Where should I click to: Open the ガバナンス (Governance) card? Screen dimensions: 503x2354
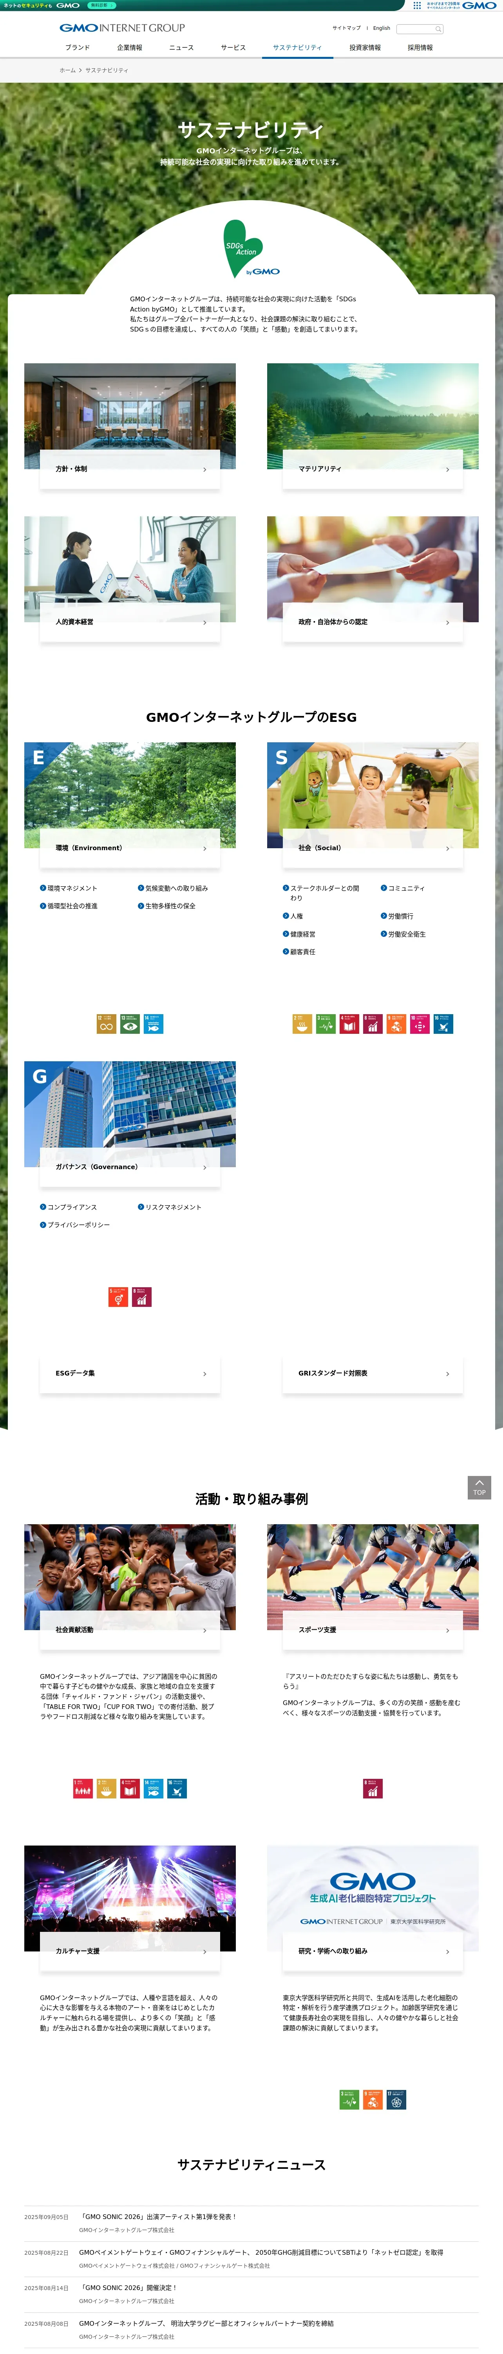(x=130, y=1167)
